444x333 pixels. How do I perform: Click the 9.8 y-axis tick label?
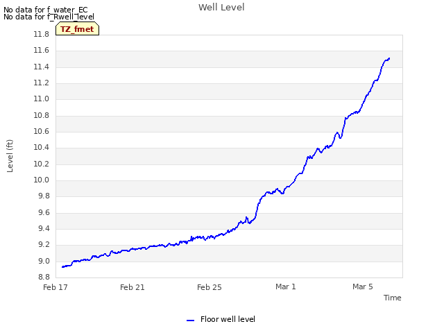(44, 196)
